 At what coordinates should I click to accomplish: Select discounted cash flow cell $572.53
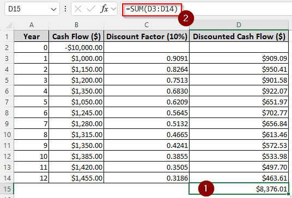(239, 145)
